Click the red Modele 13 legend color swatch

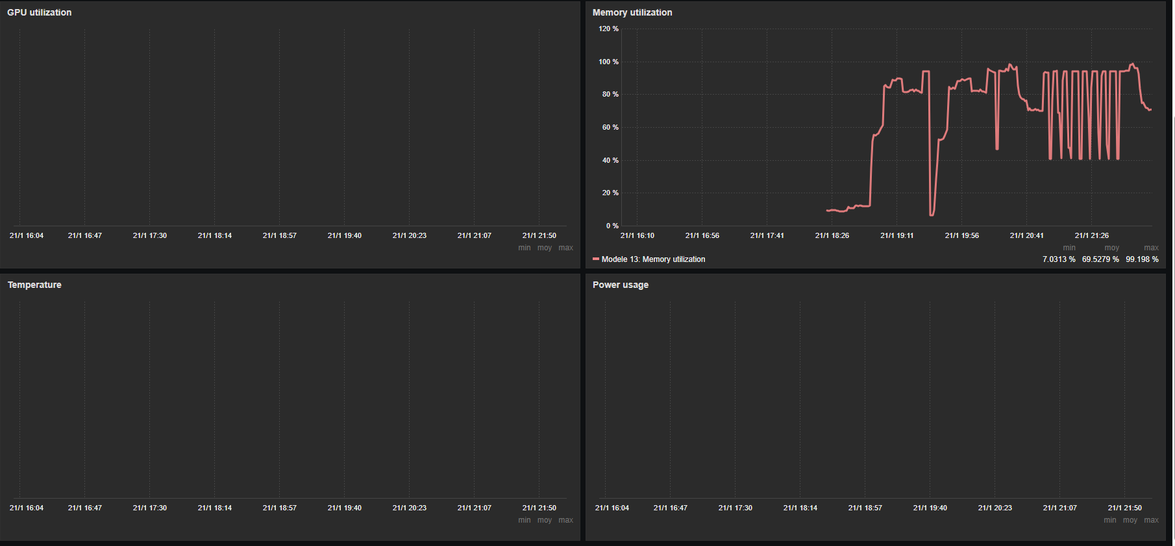point(596,259)
